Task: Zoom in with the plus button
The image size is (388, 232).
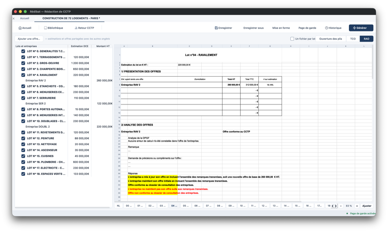Action: pos(357,206)
